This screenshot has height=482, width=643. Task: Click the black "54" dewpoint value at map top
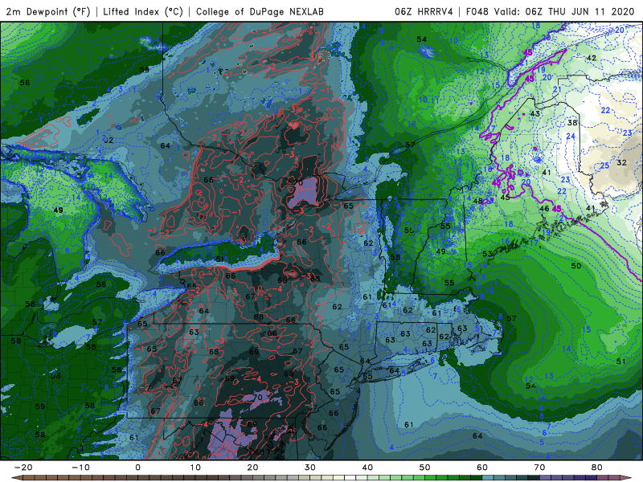click(421, 39)
